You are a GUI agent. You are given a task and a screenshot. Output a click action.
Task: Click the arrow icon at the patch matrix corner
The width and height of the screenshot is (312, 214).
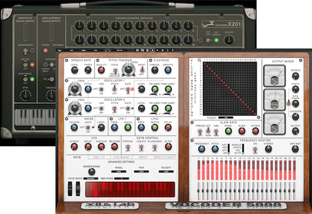pyautogui.click(x=258, y=118)
